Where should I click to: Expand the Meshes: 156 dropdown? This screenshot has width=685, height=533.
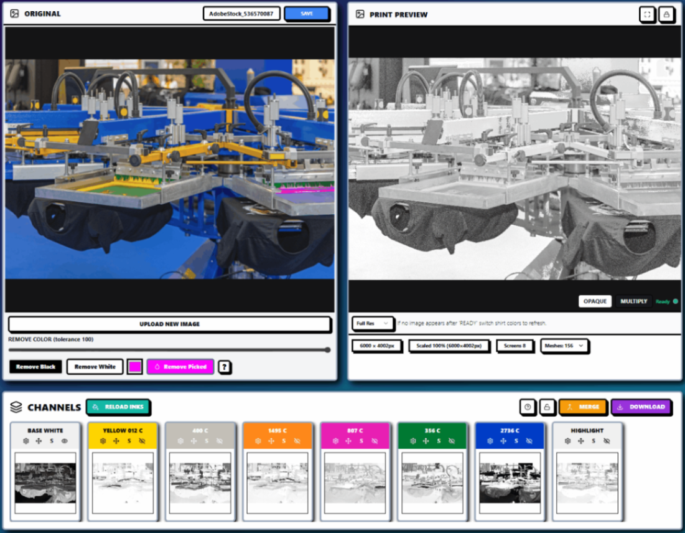tap(564, 346)
